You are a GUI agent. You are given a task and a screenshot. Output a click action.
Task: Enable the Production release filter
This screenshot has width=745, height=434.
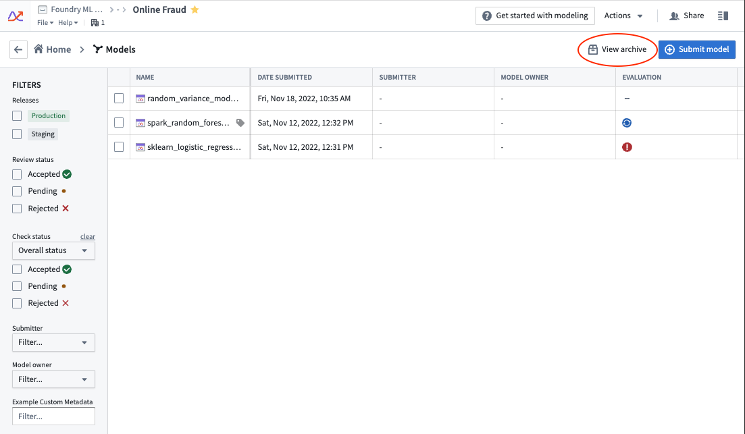tap(17, 116)
